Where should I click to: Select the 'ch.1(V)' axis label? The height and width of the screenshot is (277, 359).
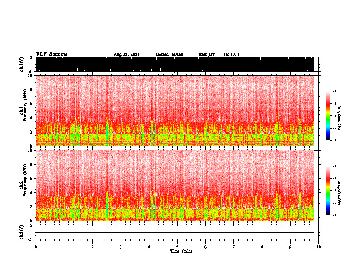pos(21,64)
